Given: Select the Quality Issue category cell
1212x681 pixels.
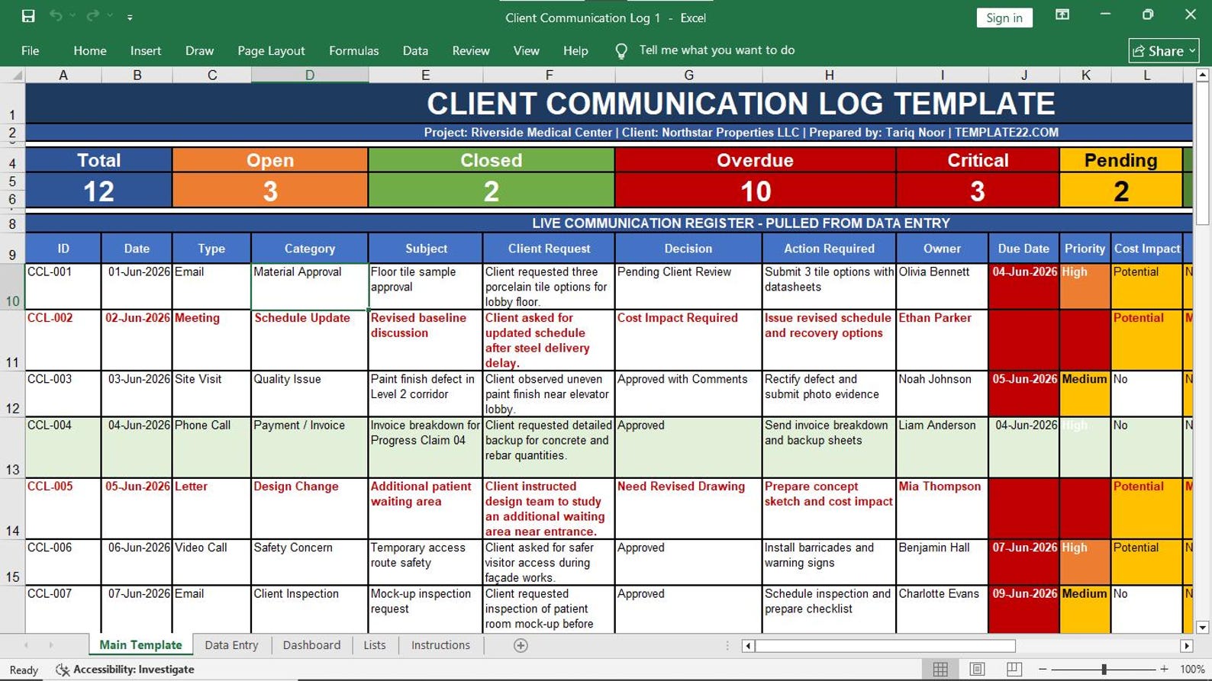Looking at the screenshot, I should (x=310, y=394).
